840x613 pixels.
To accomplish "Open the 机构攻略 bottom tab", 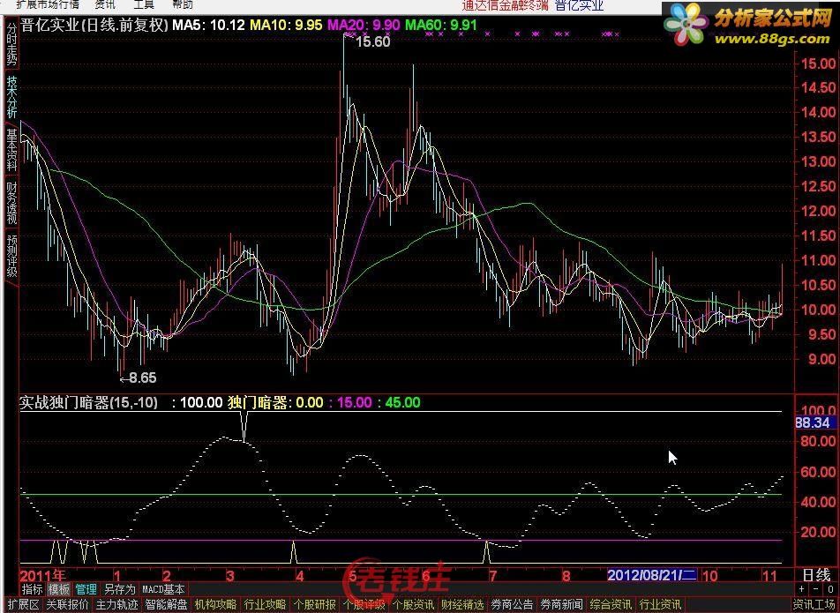I will 215,604.
